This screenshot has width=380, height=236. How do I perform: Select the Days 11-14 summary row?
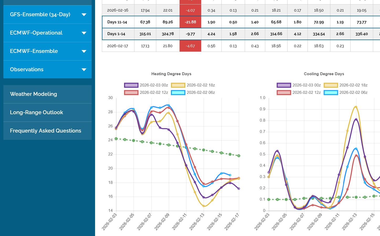117,22
